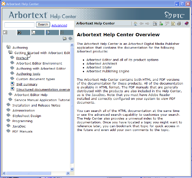
Task: Expand Arbortext Editor Environment book
Action: click(x=12, y=63)
